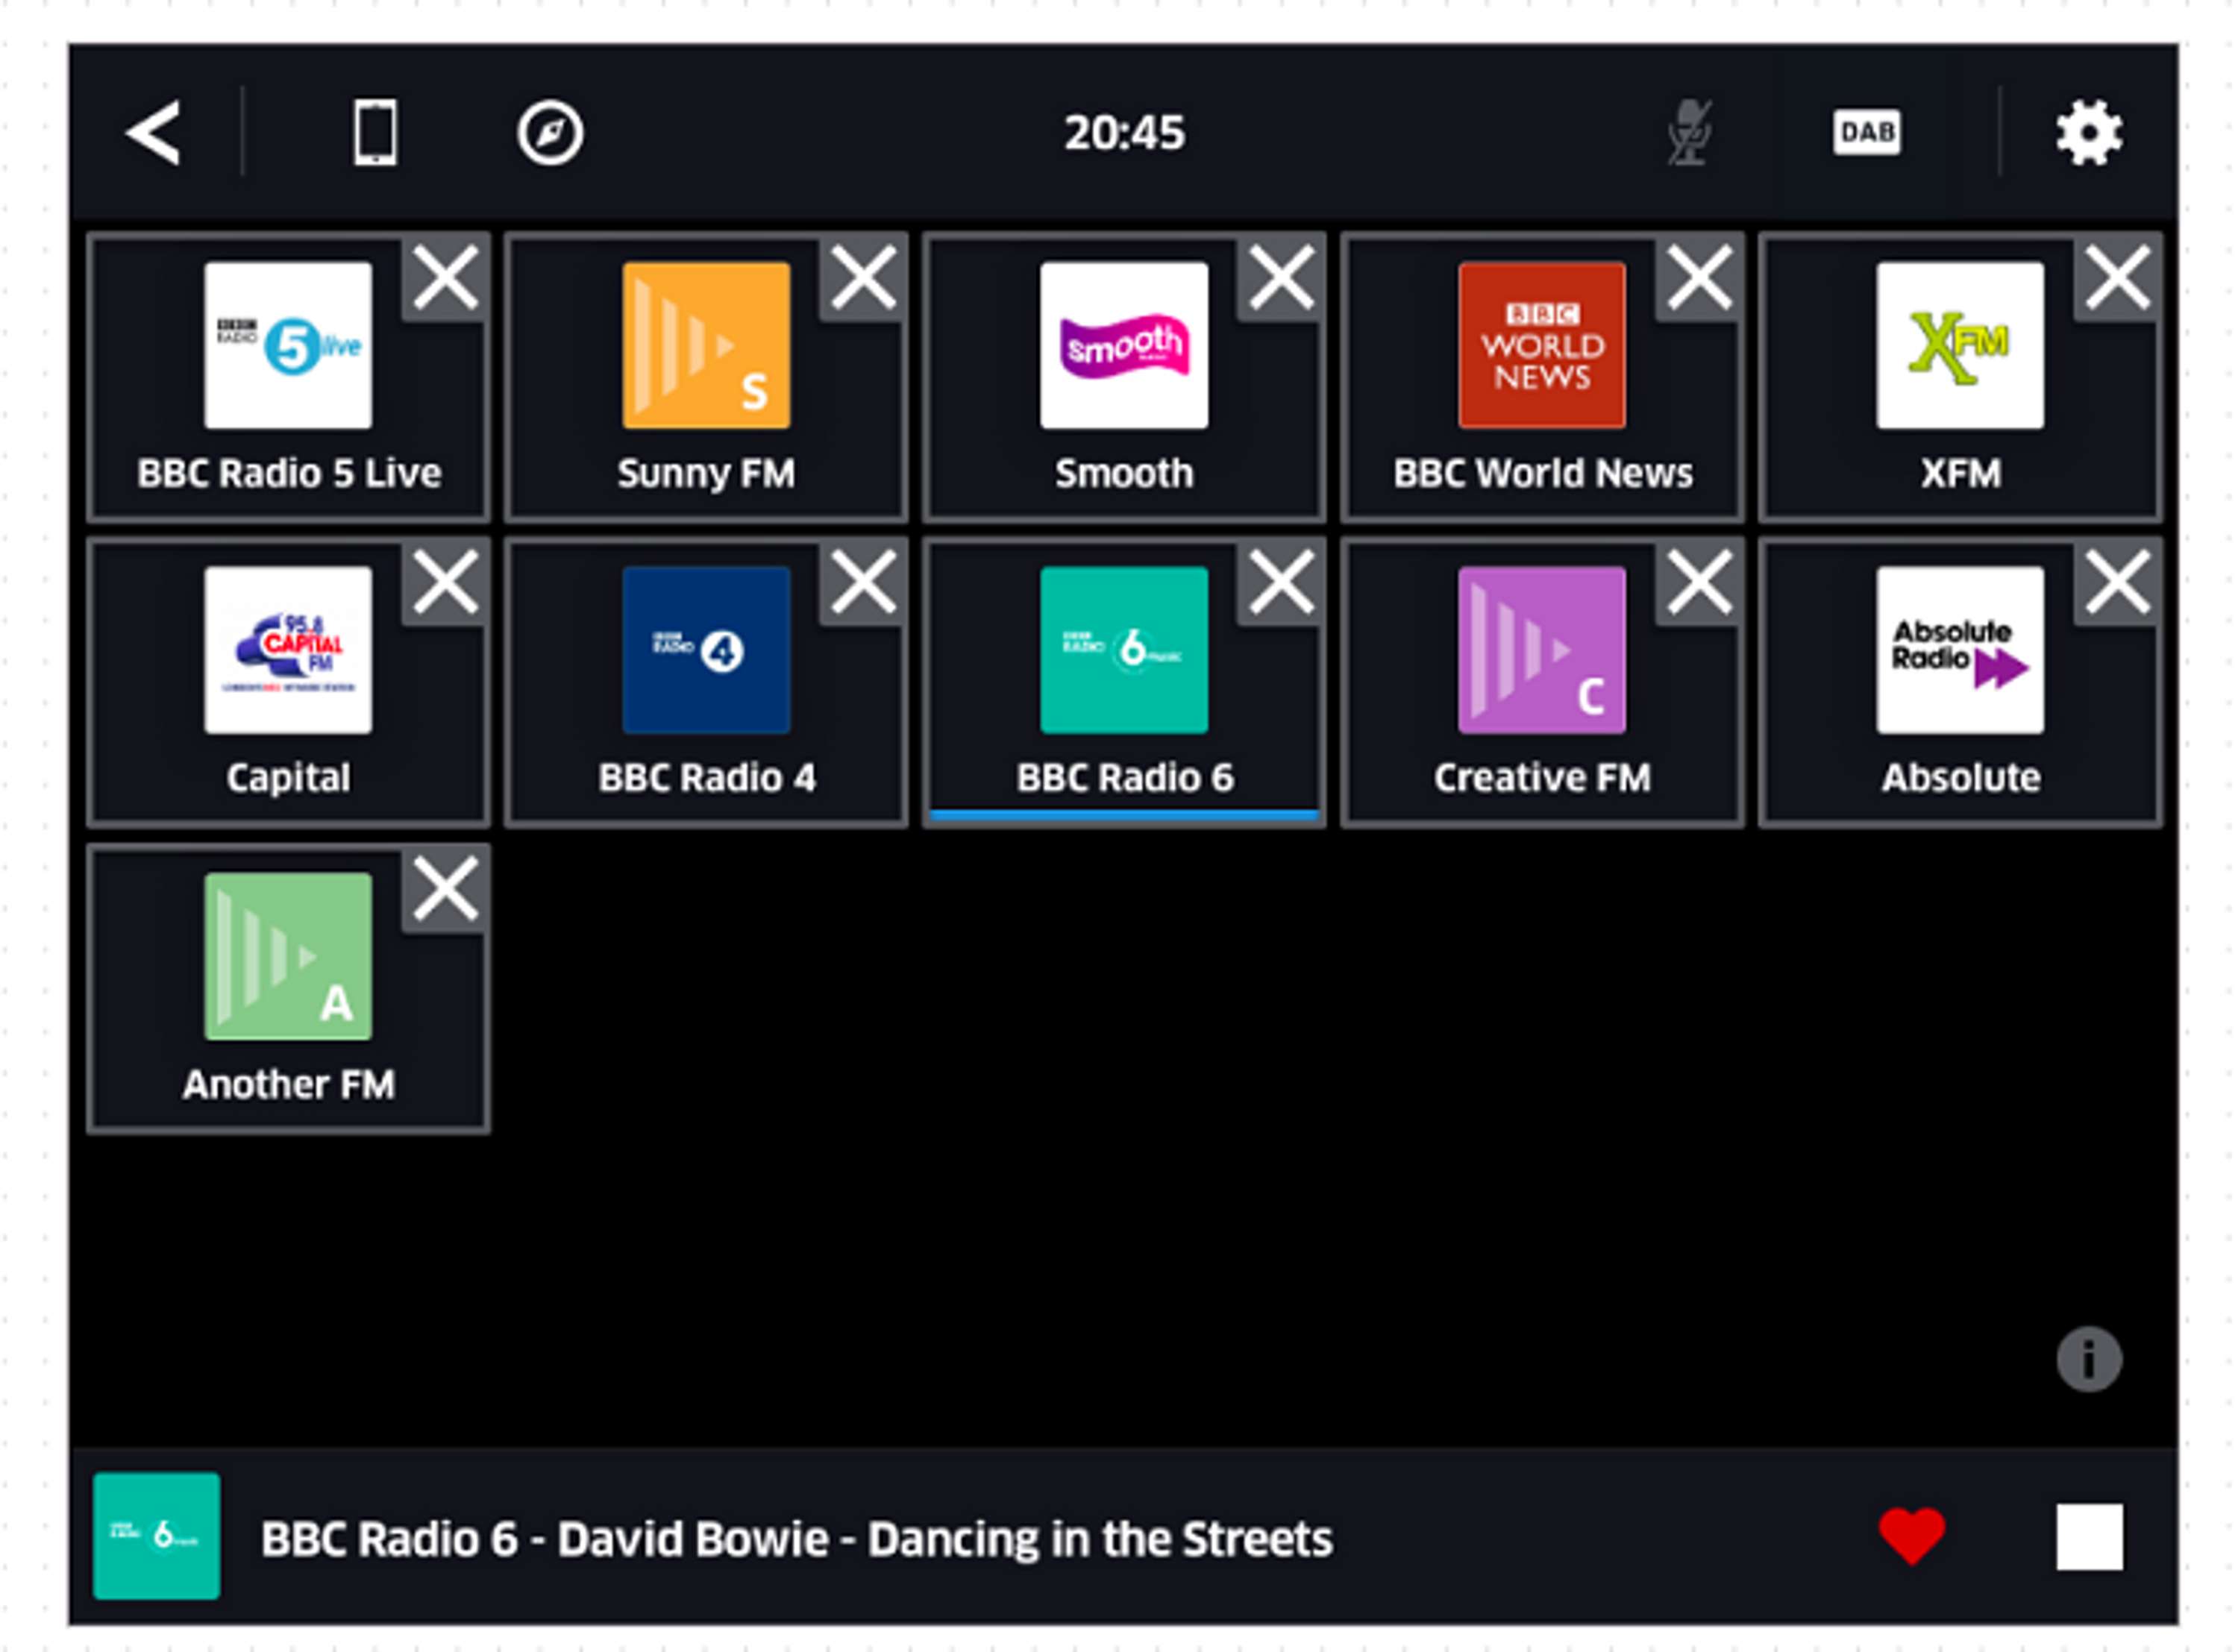The image size is (2238, 1652).
Task: Click the 20:45 clock display
Action: tap(1125, 133)
